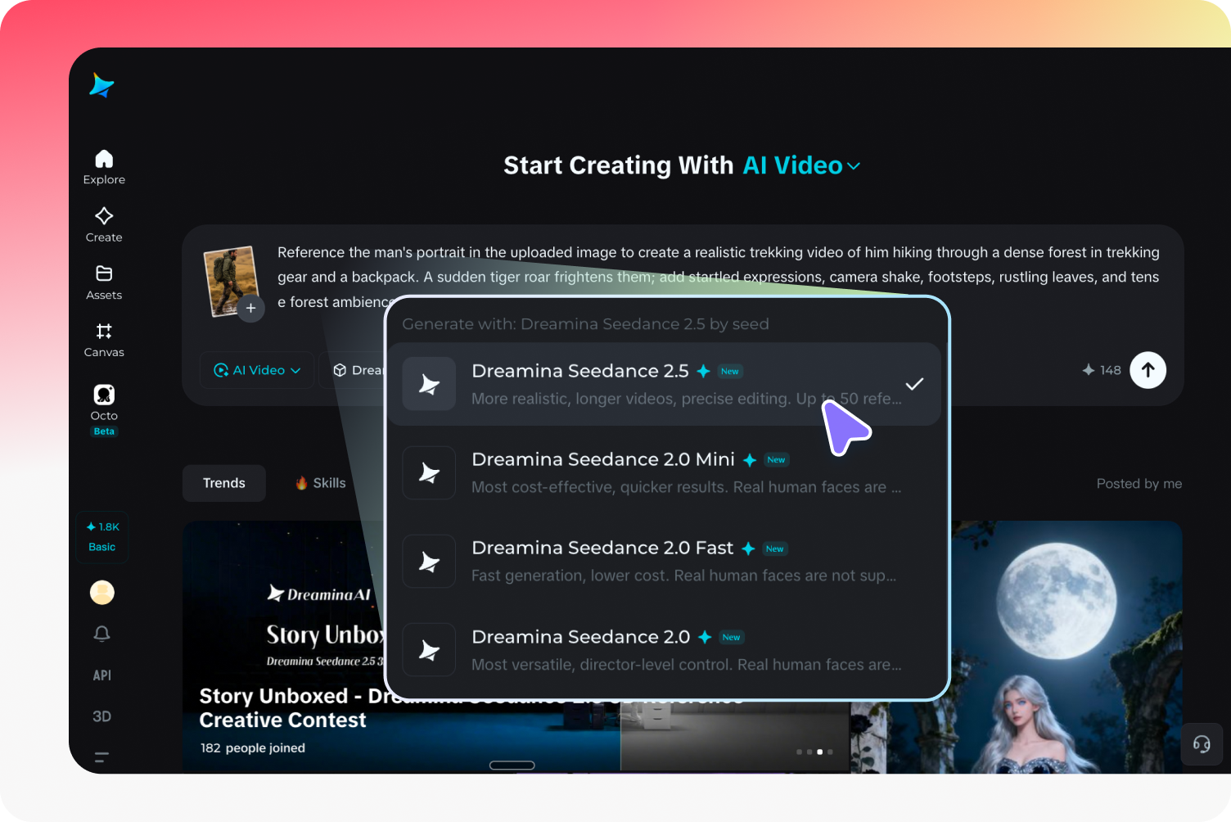This screenshot has width=1231, height=822.
Task: Open the Canvas tool
Action: [104, 340]
